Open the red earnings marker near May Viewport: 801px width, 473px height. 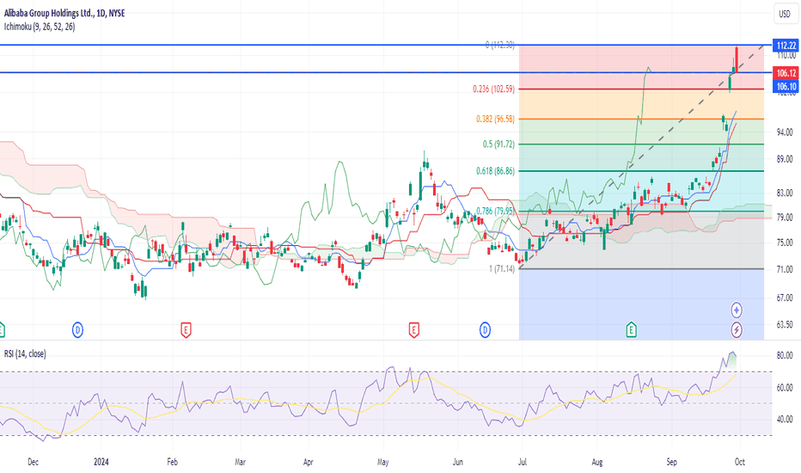(414, 329)
